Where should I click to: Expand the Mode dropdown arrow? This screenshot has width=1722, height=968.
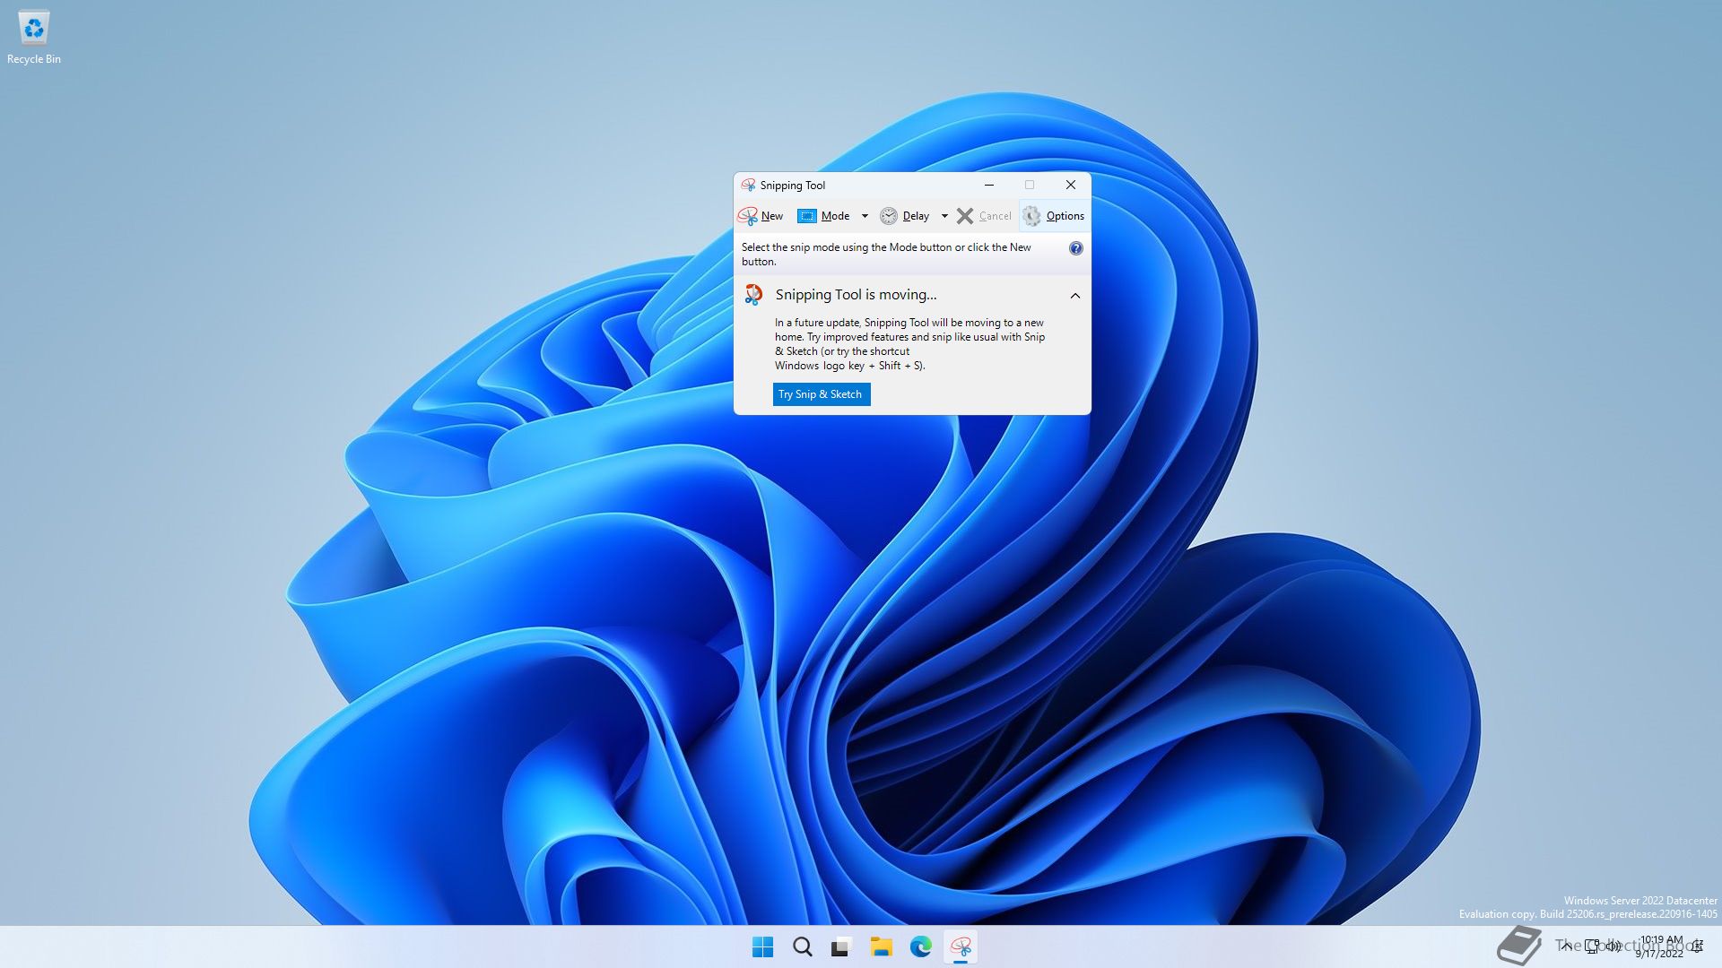[865, 216]
